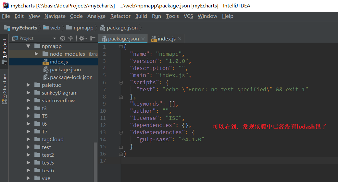Screen dimensions: 338x182
Task: Click web folder in the breadcrumb bar
Action: point(52,28)
